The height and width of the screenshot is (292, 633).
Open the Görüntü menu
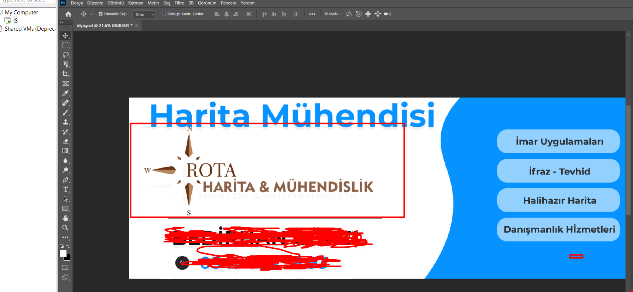click(x=116, y=3)
